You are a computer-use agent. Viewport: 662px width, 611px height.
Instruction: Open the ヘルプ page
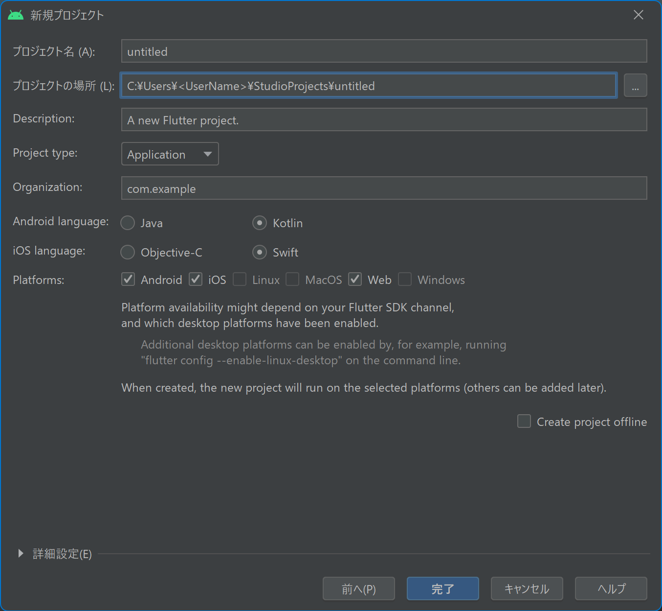[x=611, y=588]
